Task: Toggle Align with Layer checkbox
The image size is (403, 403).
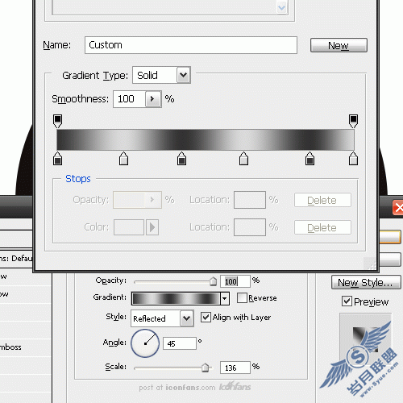Action: click(206, 318)
